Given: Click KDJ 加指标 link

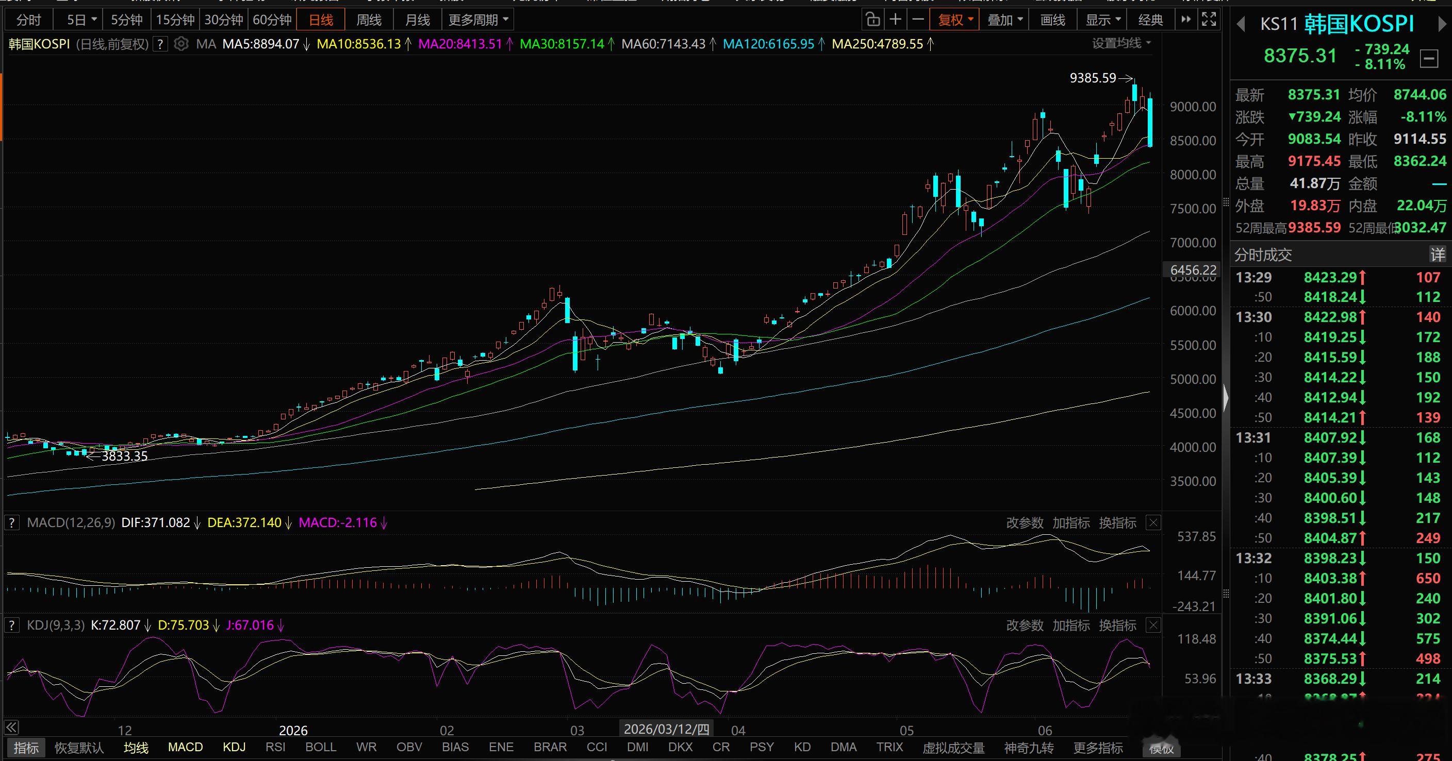Looking at the screenshot, I should (x=1071, y=625).
